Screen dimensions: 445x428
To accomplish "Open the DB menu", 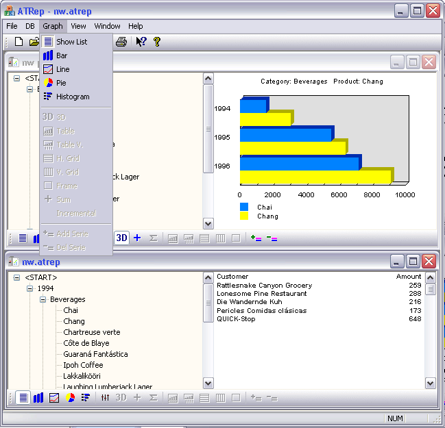I will pyautogui.click(x=30, y=26).
